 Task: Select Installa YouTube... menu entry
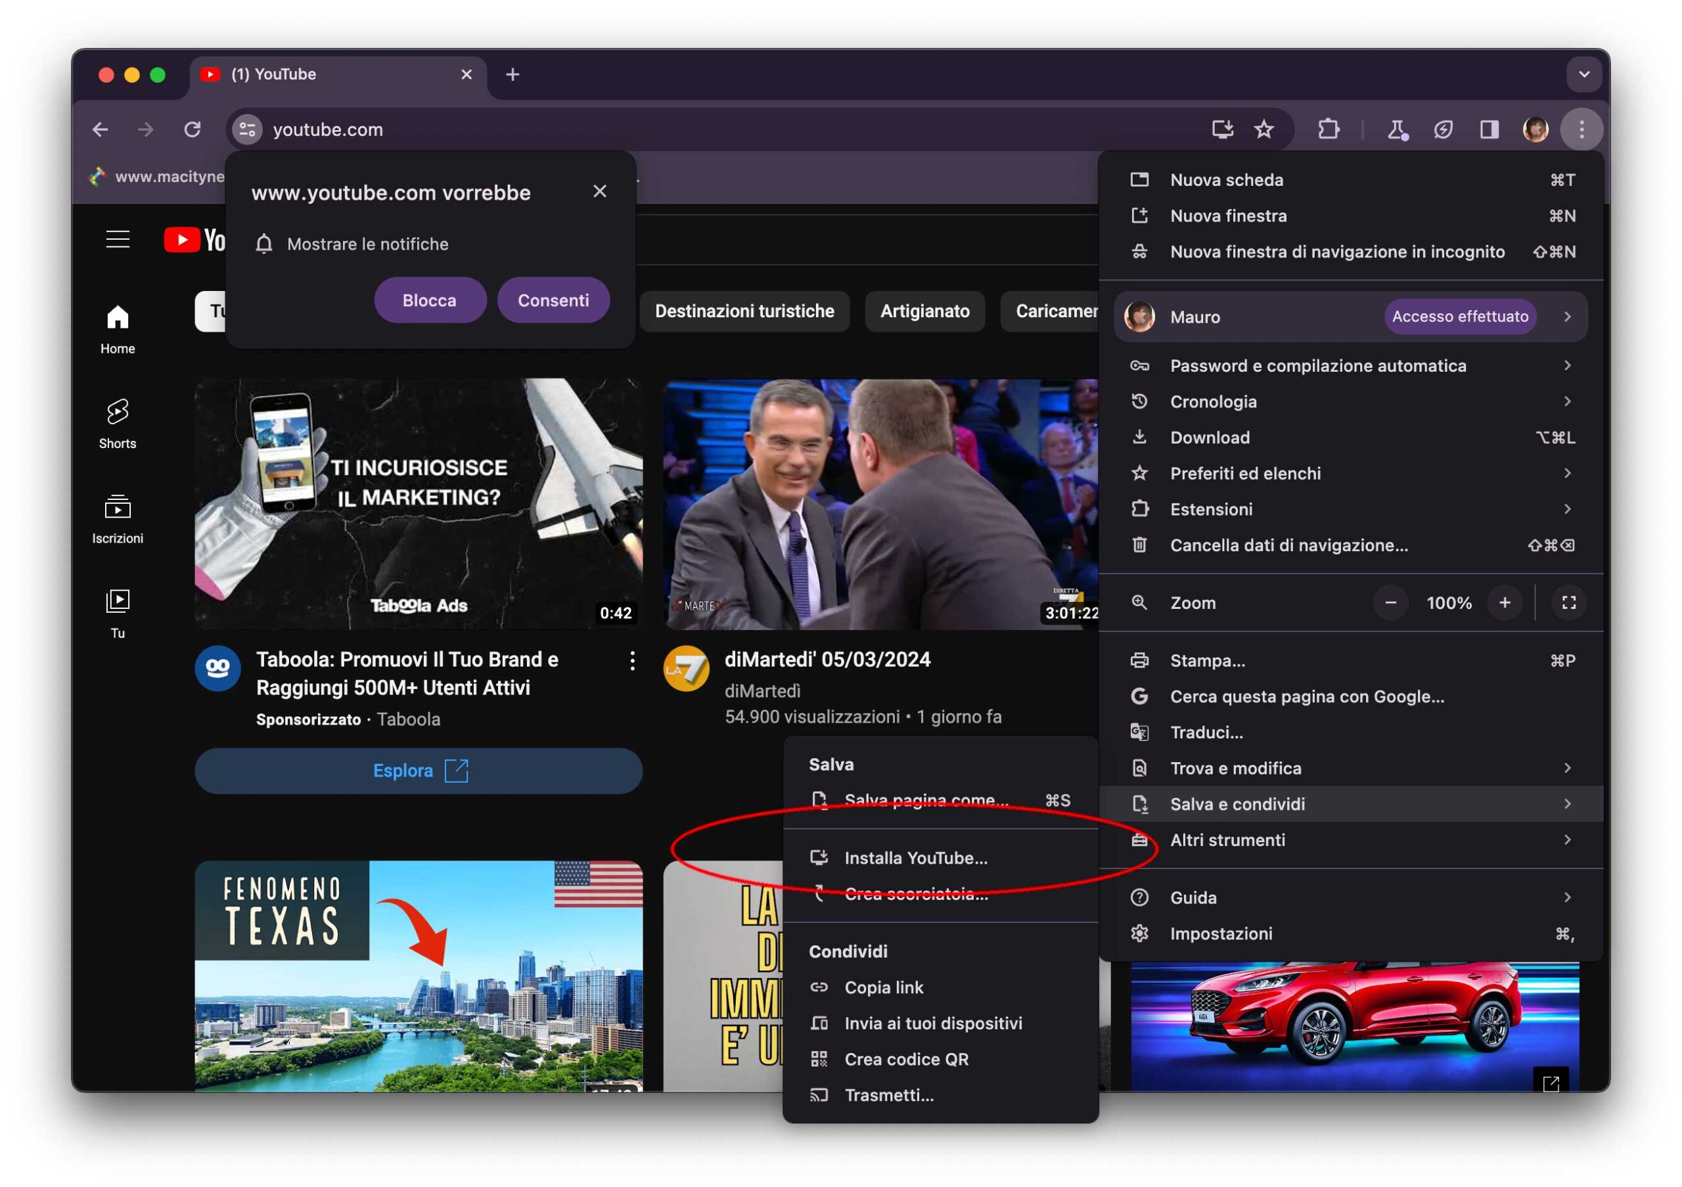(x=916, y=857)
